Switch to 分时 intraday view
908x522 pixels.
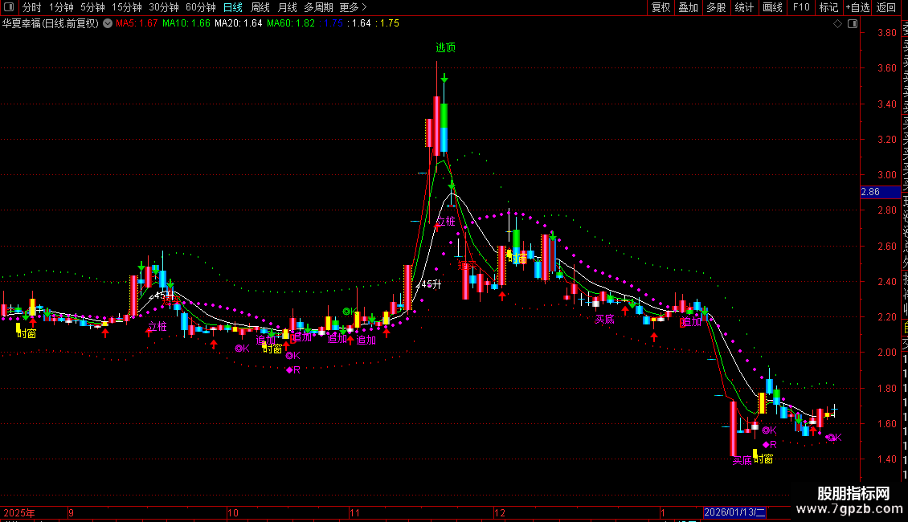[x=32, y=7]
